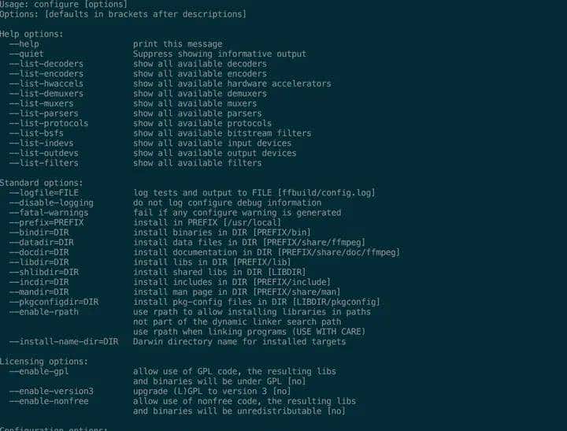
Task: Click the --enable-rpath option
Action: 44,312
